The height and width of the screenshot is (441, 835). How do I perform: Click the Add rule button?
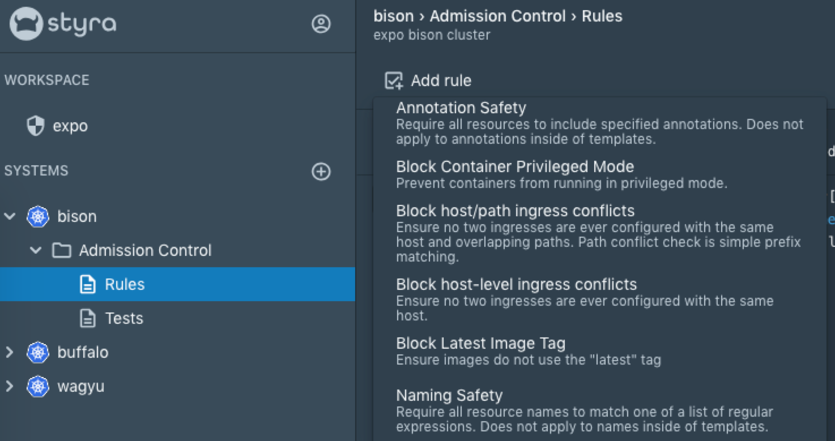click(x=441, y=80)
